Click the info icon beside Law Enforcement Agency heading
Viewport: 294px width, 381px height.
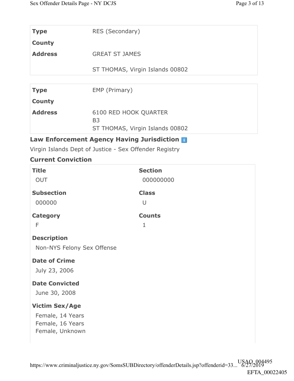(x=184, y=140)
